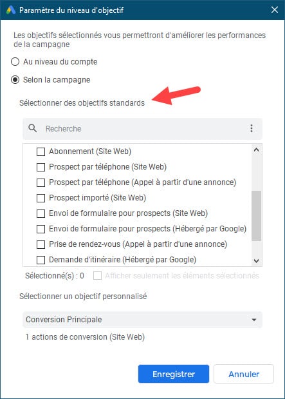Click the Enregistrer button

(x=174, y=374)
